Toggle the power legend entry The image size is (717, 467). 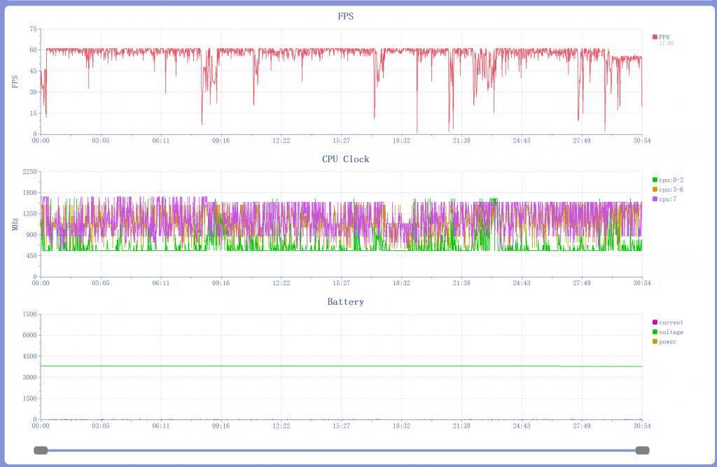tap(667, 342)
